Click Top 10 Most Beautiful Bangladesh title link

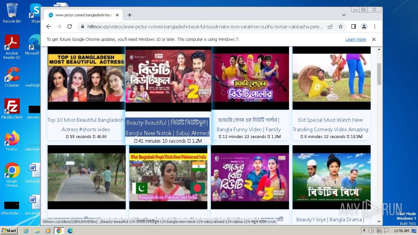tap(86, 125)
